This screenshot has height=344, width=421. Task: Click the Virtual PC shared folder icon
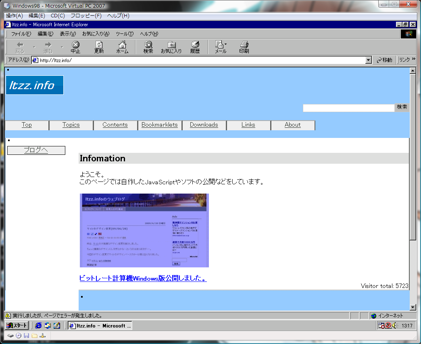34,336
